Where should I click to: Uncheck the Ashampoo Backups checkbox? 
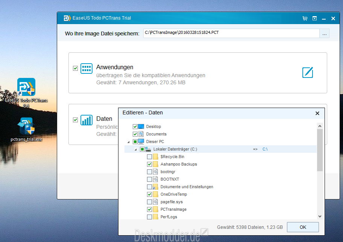pos(149,164)
